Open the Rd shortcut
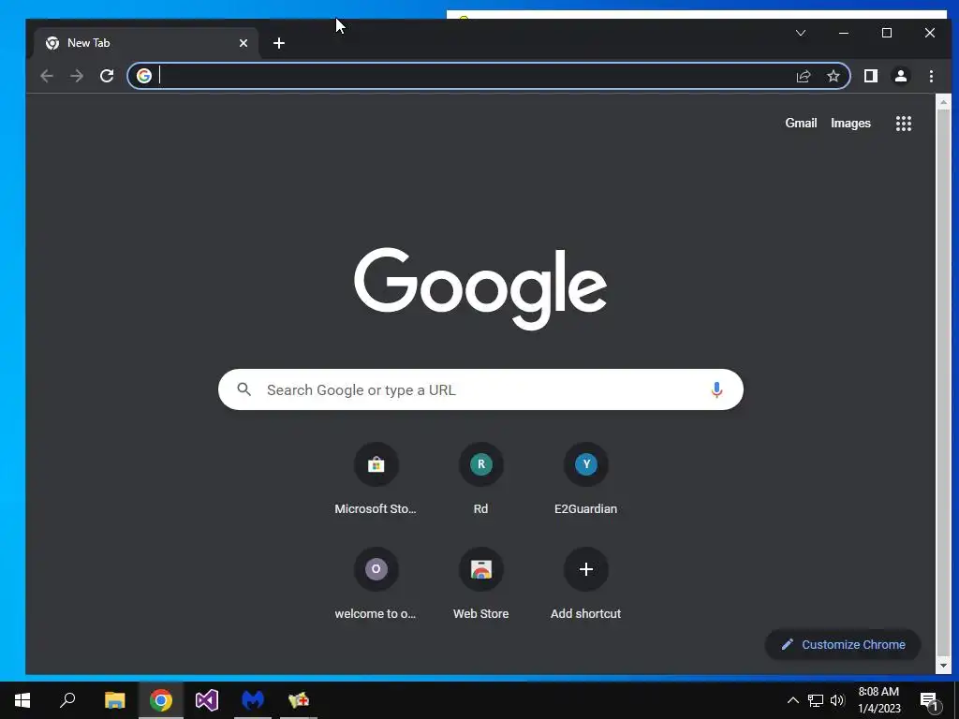 [480, 478]
